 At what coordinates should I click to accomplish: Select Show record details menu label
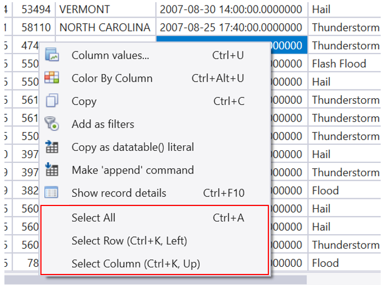(118, 193)
